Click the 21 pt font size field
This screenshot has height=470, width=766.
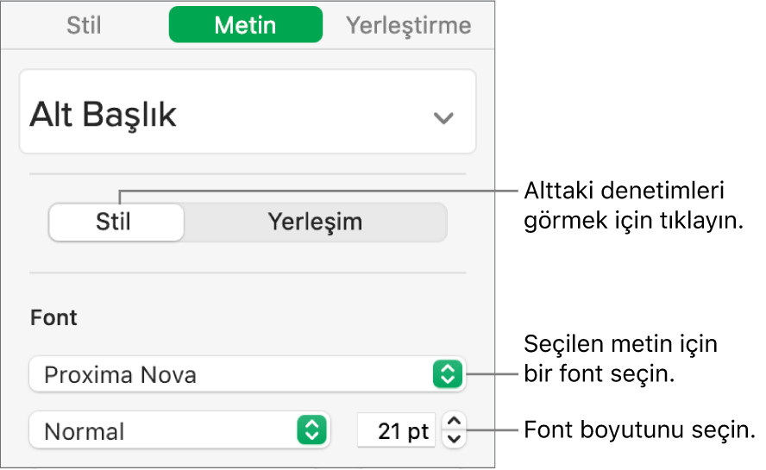[x=396, y=430]
